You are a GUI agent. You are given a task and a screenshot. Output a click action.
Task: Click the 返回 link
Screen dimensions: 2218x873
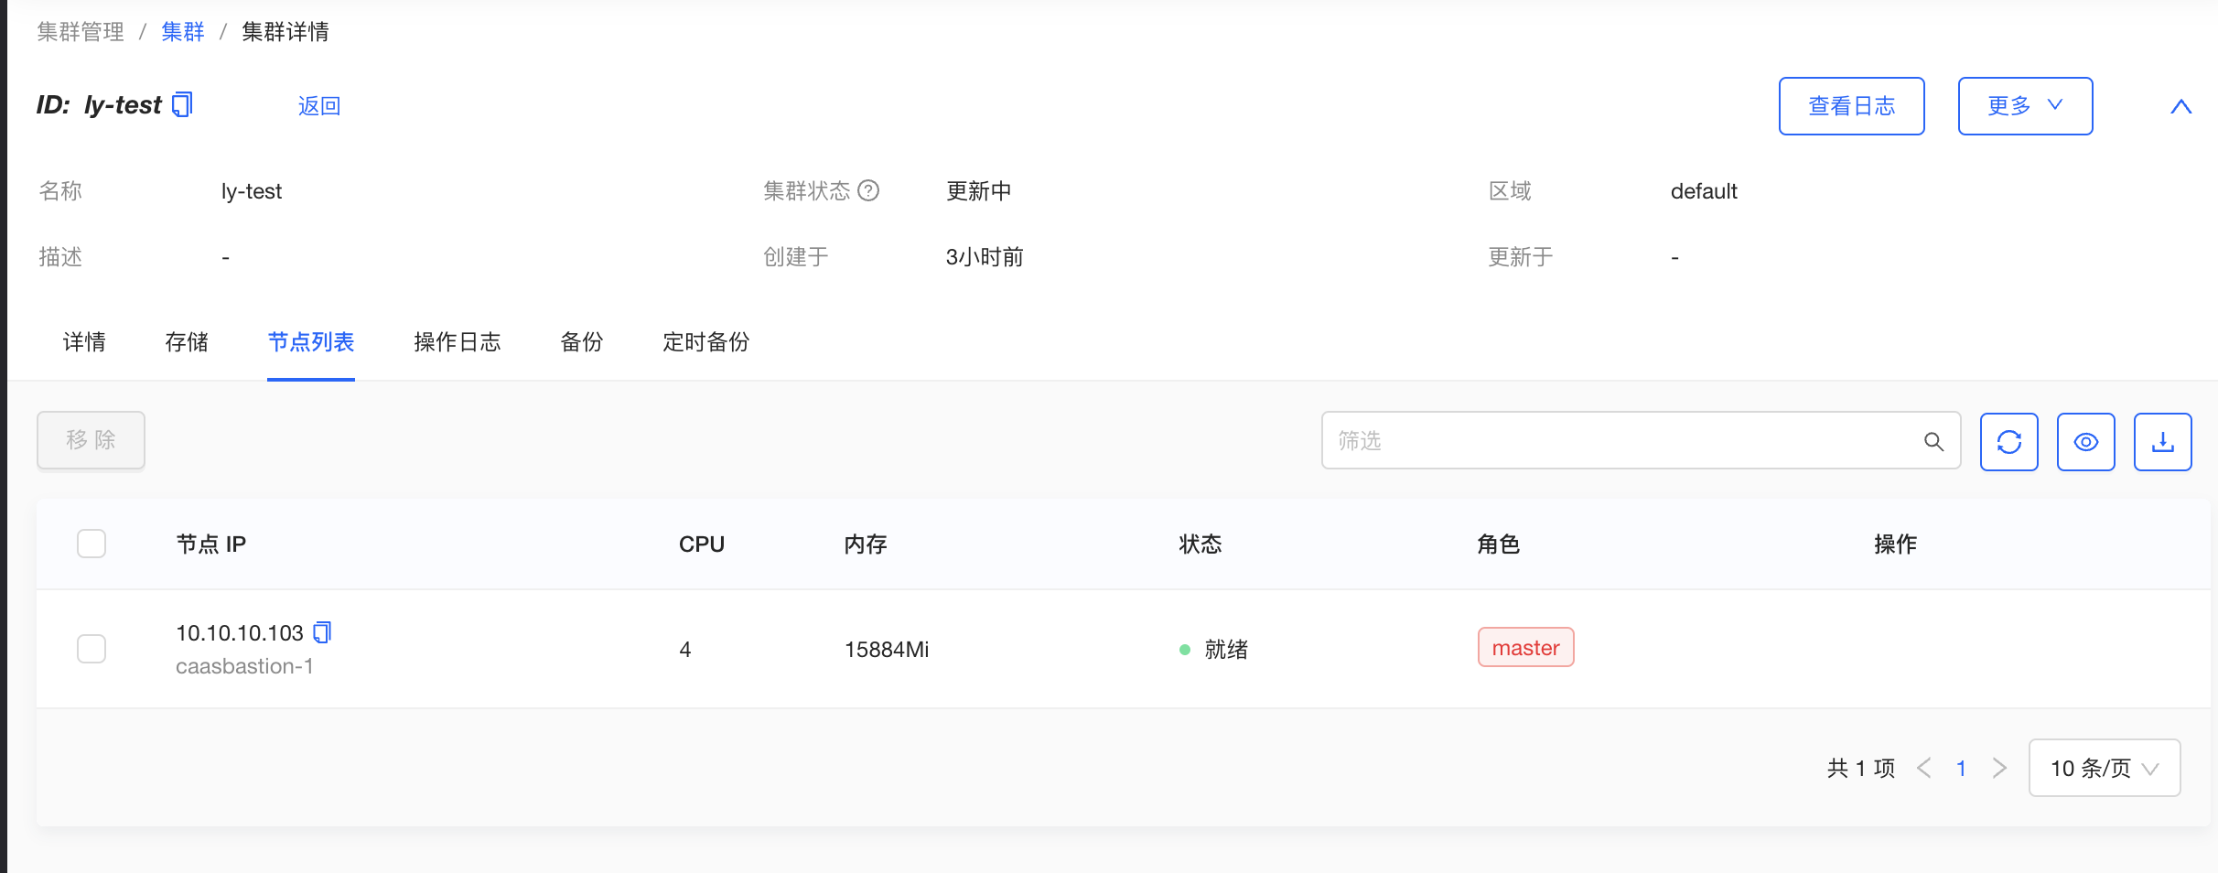tap(319, 106)
